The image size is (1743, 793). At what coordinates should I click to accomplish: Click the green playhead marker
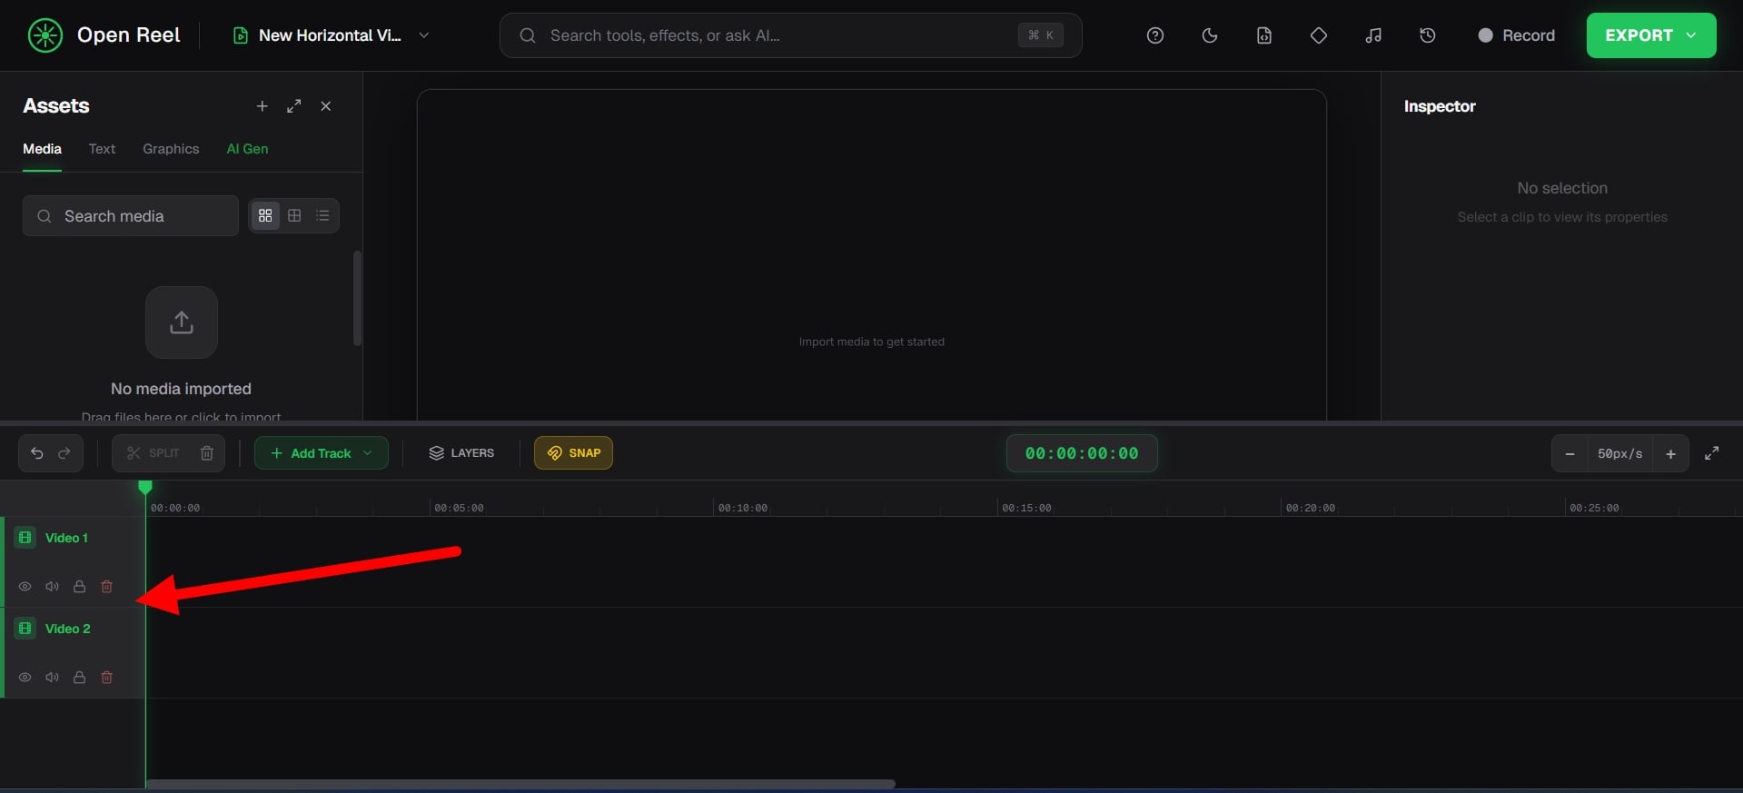[x=145, y=488]
